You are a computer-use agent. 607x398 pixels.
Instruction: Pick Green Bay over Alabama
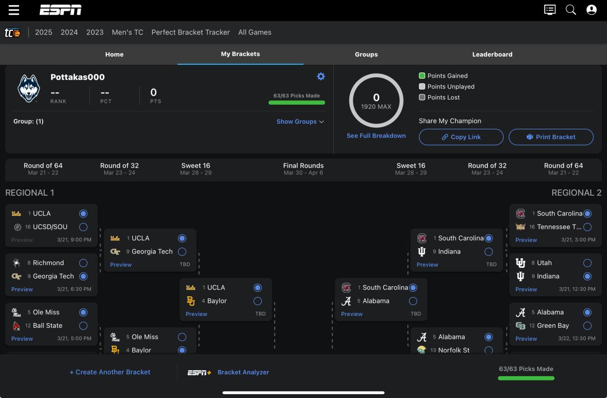click(x=588, y=326)
